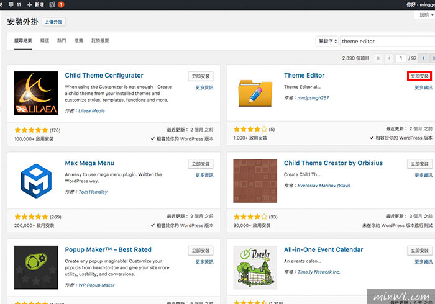Open Child Theme Configurator Lilaea logo thumbnail
435x304 pixels.
(36, 93)
